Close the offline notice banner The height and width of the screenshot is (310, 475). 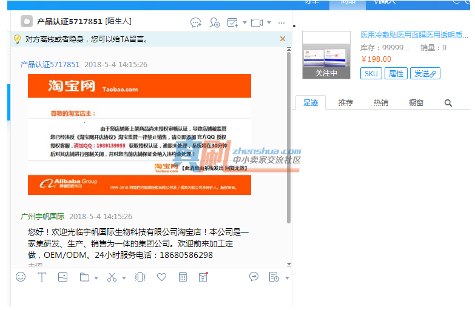pos(283,39)
